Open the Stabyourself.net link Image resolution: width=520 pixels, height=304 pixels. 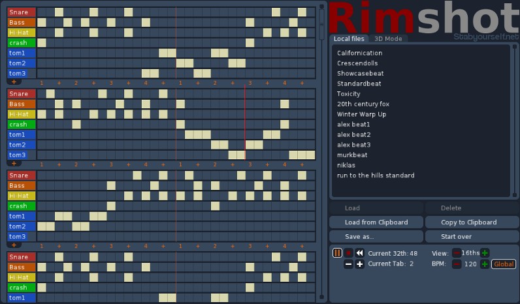tap(486, 37)
